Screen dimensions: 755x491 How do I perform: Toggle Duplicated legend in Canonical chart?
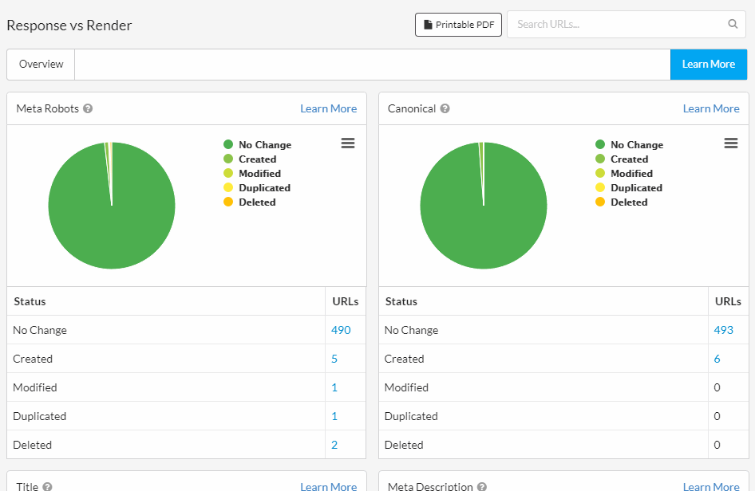[x=629, y=188]
